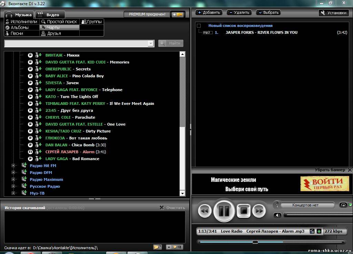Screen dimensions: 353x254
Task: Click previous track button
Action: [x=205, y=211]
